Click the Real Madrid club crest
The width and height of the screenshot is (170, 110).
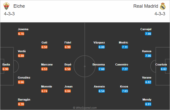(x=163, y=6)
